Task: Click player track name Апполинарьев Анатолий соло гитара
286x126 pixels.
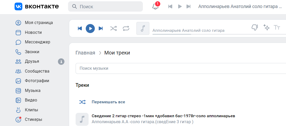Action: click(x=188, y=30)
